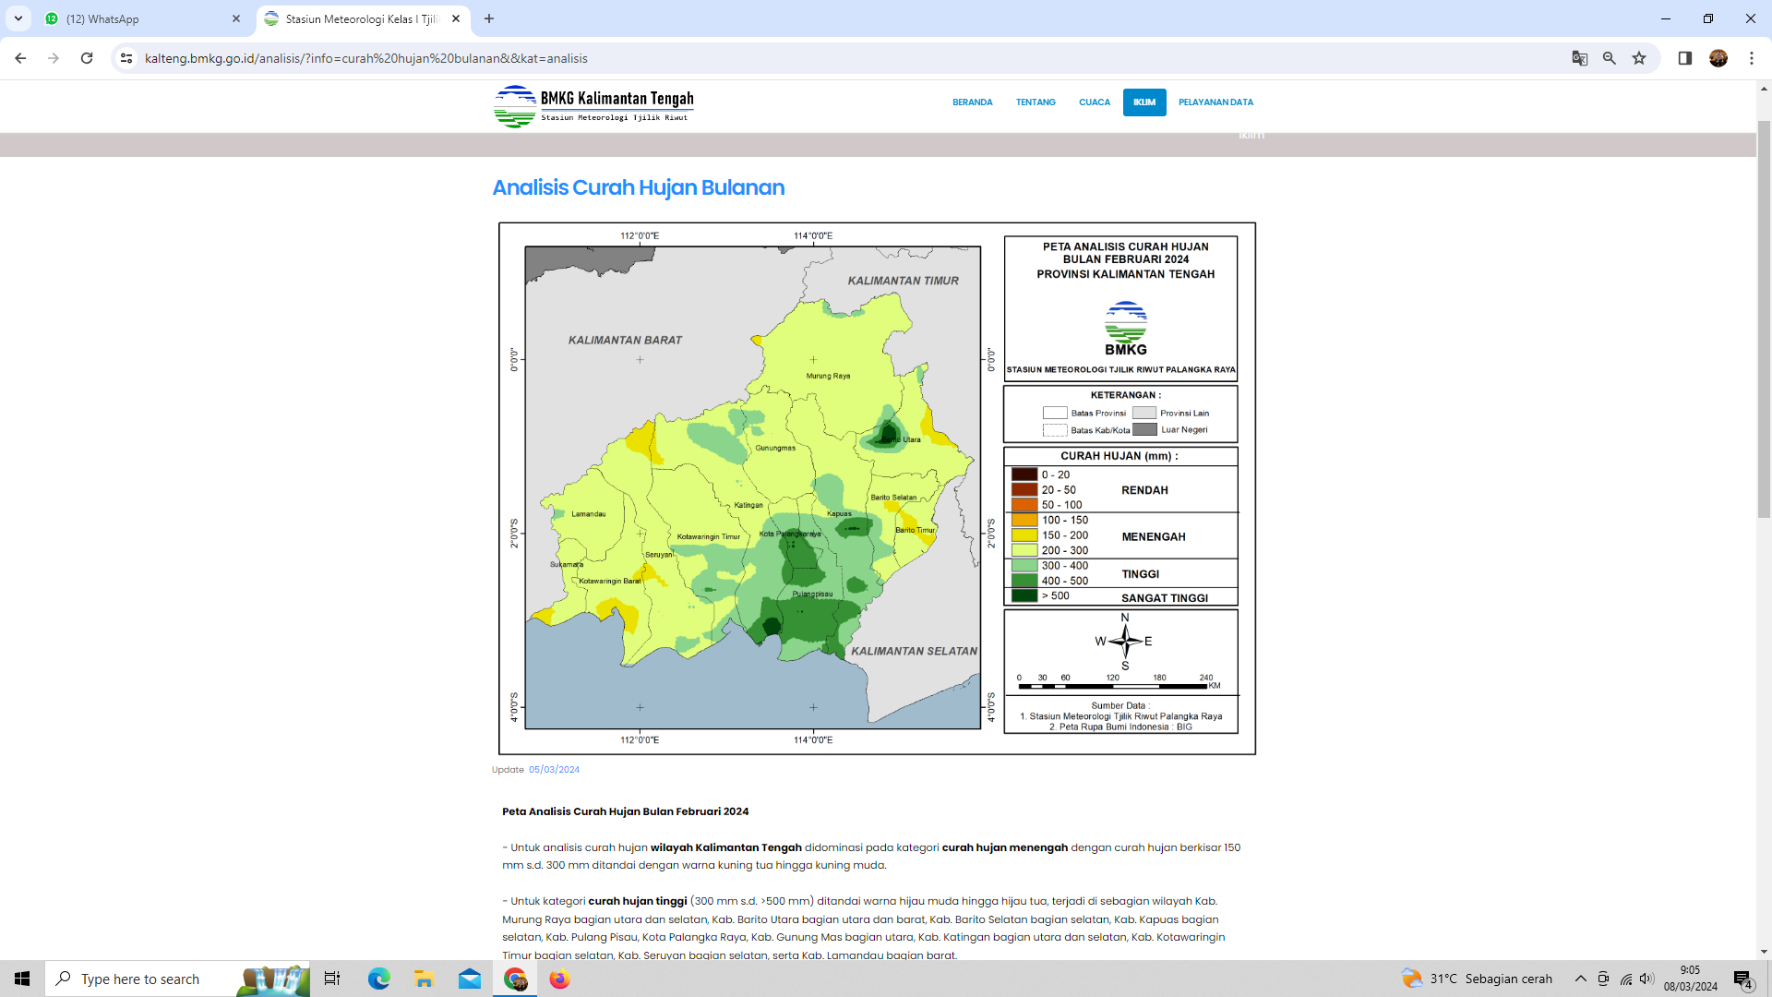Viewport: 1772px width, 997px height.
Task: Bookmark this page with the star
Action: (x=1639, y=58)
